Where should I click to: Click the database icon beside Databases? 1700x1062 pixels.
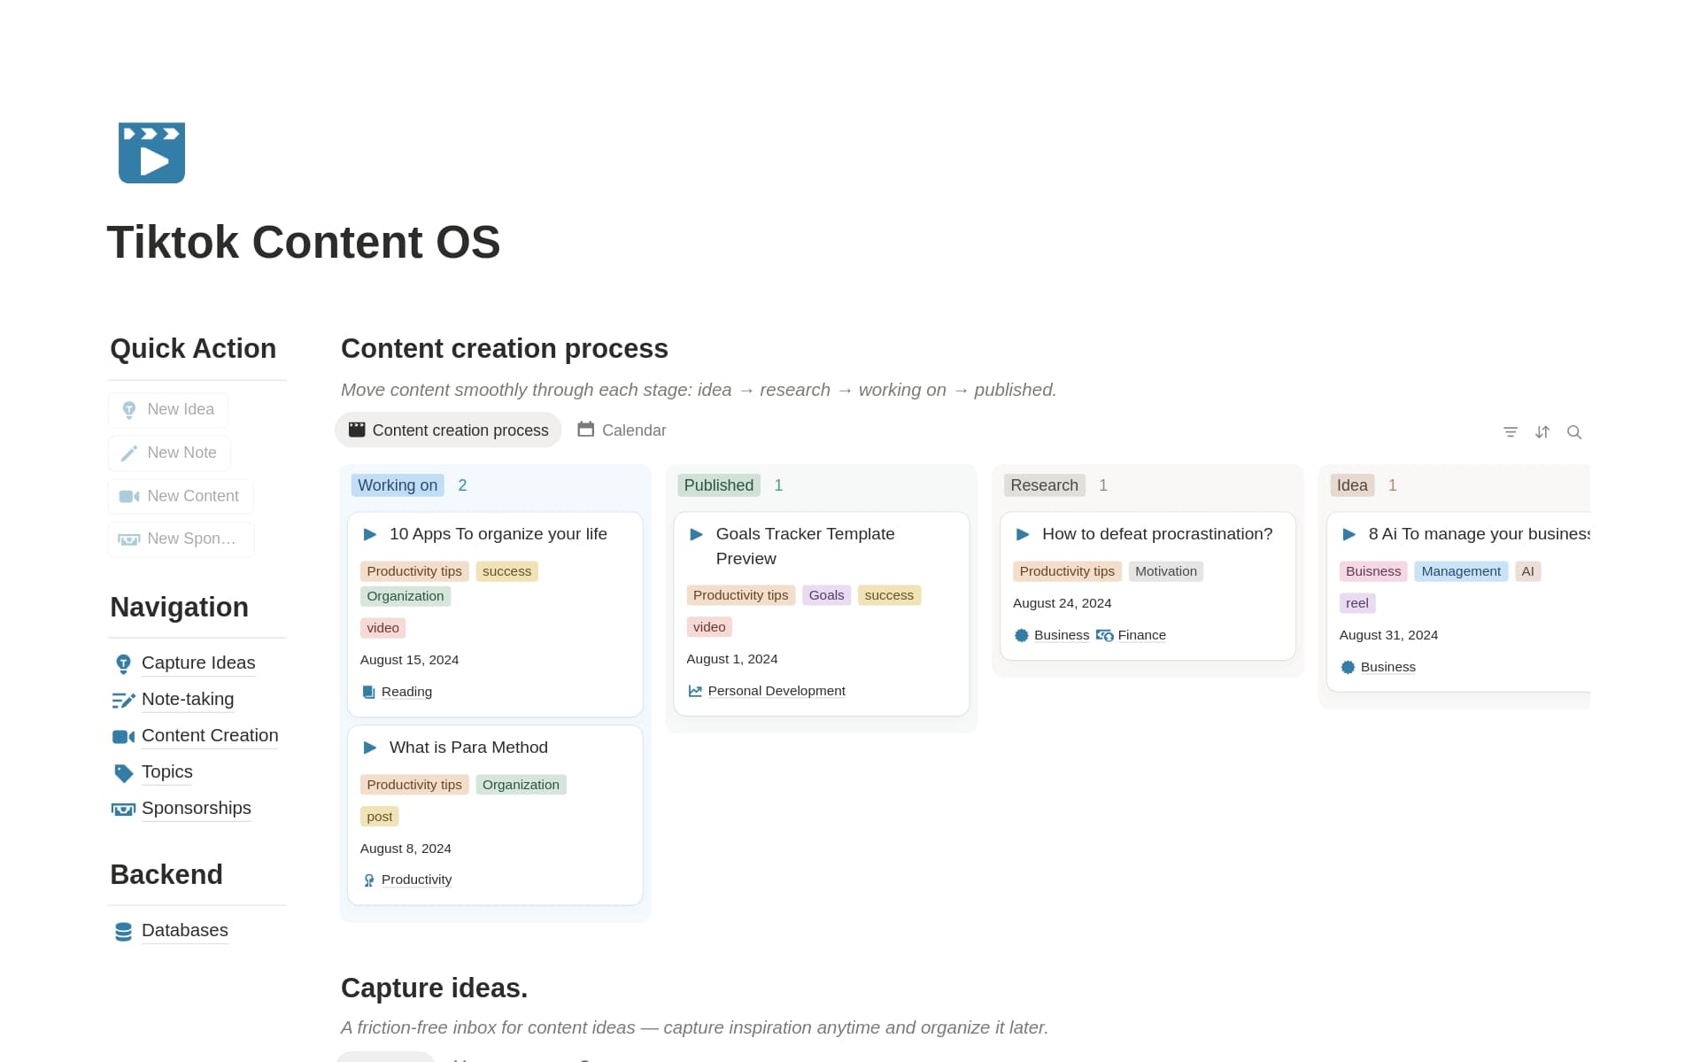point(123,931)
